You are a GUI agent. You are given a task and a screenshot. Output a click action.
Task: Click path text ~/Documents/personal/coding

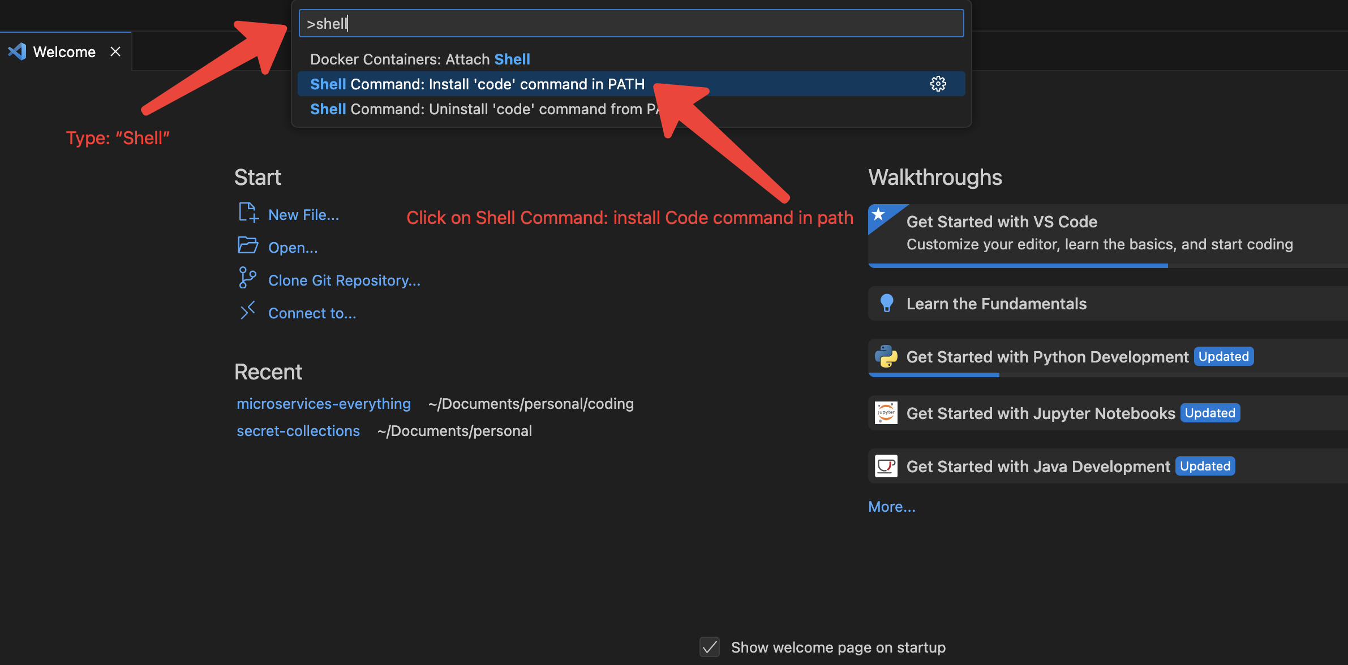click(531, 404)
